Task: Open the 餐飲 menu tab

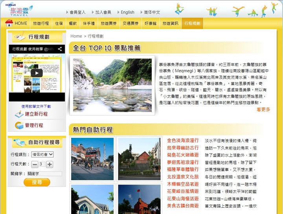Action: tap(73, 23)
